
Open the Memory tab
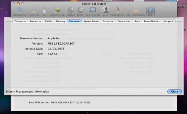60,21
